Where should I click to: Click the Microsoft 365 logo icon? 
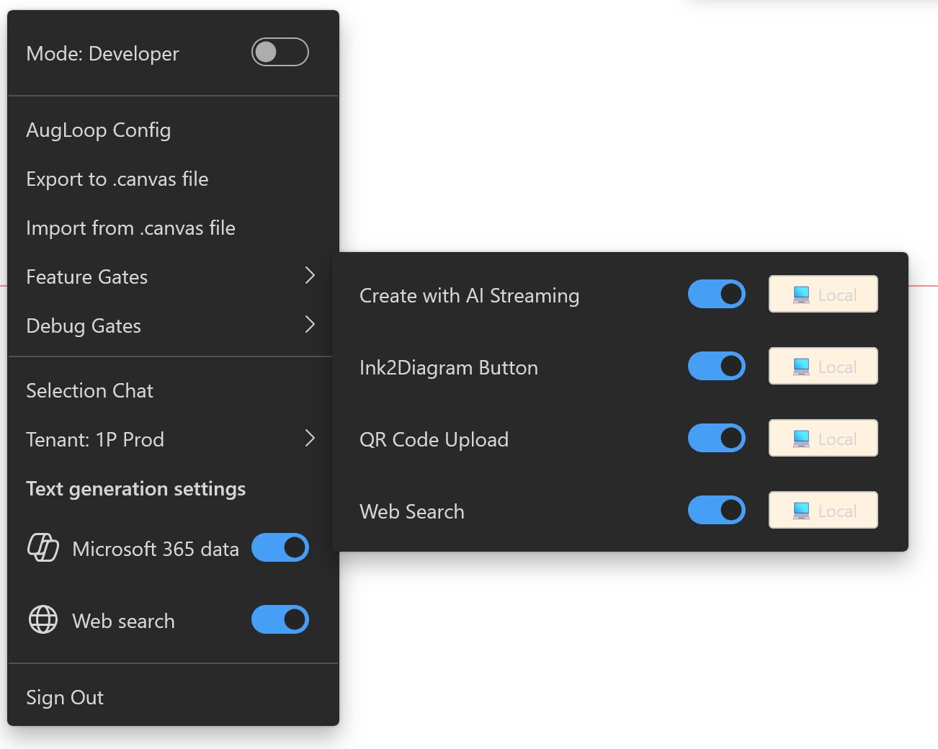click(x=43, y=548)
